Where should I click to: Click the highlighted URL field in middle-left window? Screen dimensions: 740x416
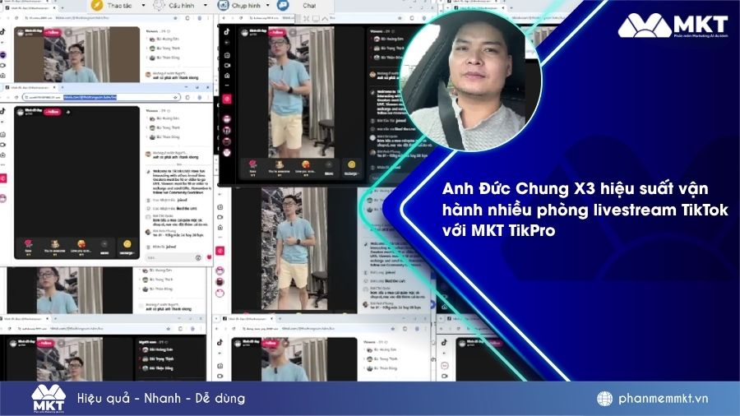pyautogui.click(x=101, y=97)
